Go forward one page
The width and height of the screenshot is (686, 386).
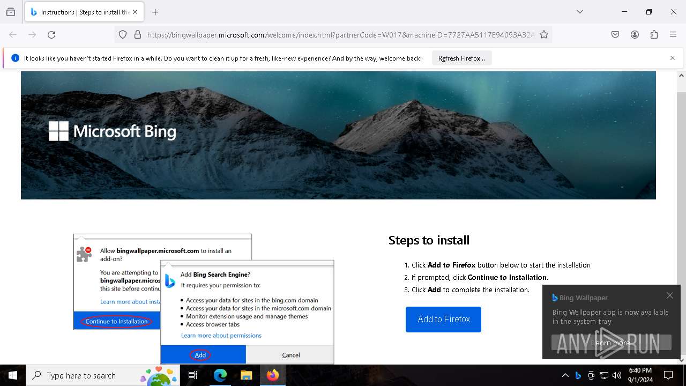(x=32, y=34)
